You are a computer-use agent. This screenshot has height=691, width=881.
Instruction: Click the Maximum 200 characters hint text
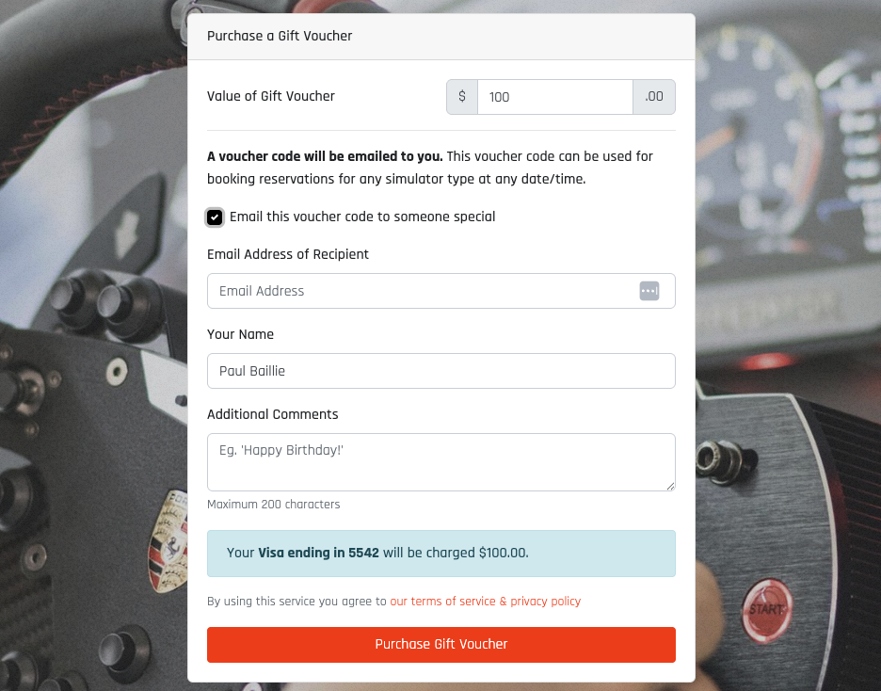click(x=274, y=505)
